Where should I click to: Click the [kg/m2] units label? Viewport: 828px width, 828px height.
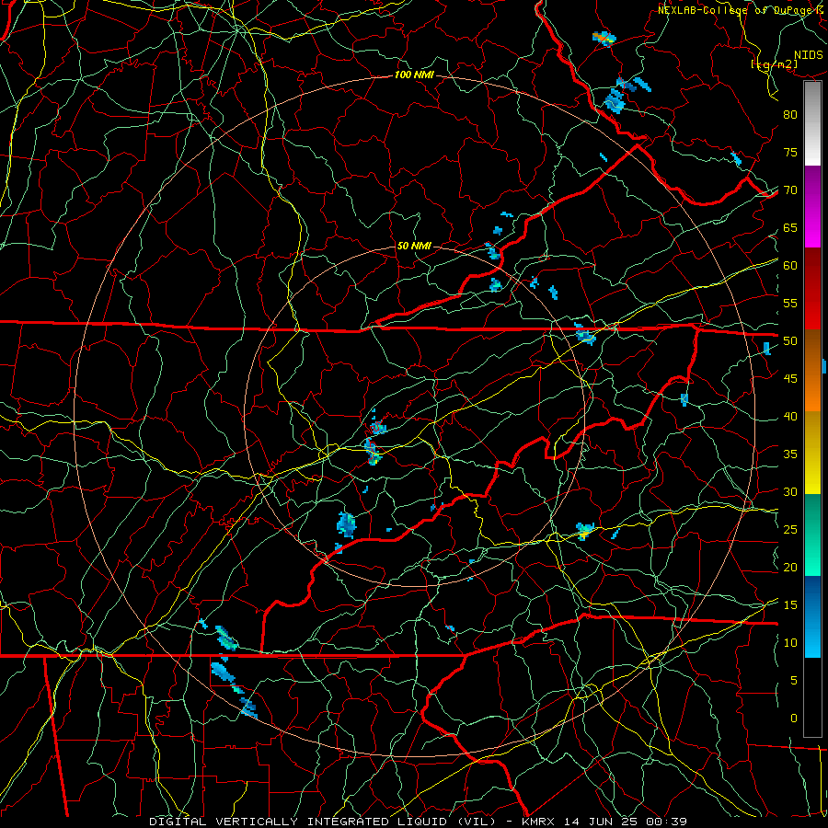[x=774, y=64]
